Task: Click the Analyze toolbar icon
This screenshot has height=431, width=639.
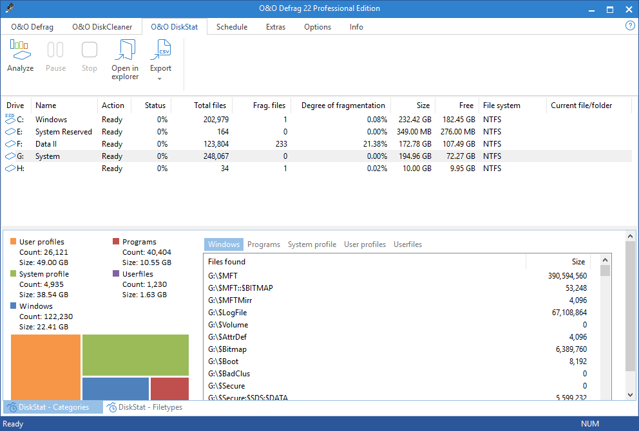Action: 21,50
